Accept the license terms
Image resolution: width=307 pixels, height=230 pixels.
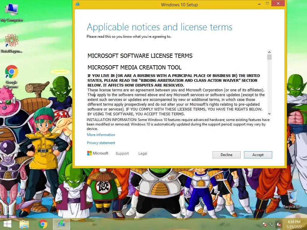[x=258, y=155]
